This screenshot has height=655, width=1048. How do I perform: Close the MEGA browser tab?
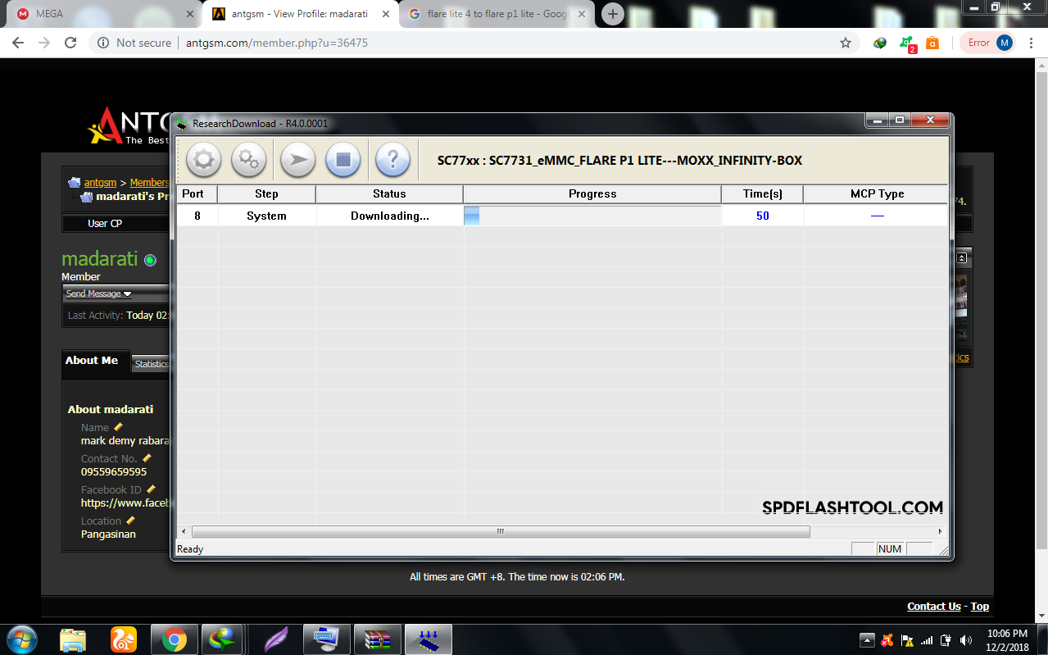click(x=190, y=14)
